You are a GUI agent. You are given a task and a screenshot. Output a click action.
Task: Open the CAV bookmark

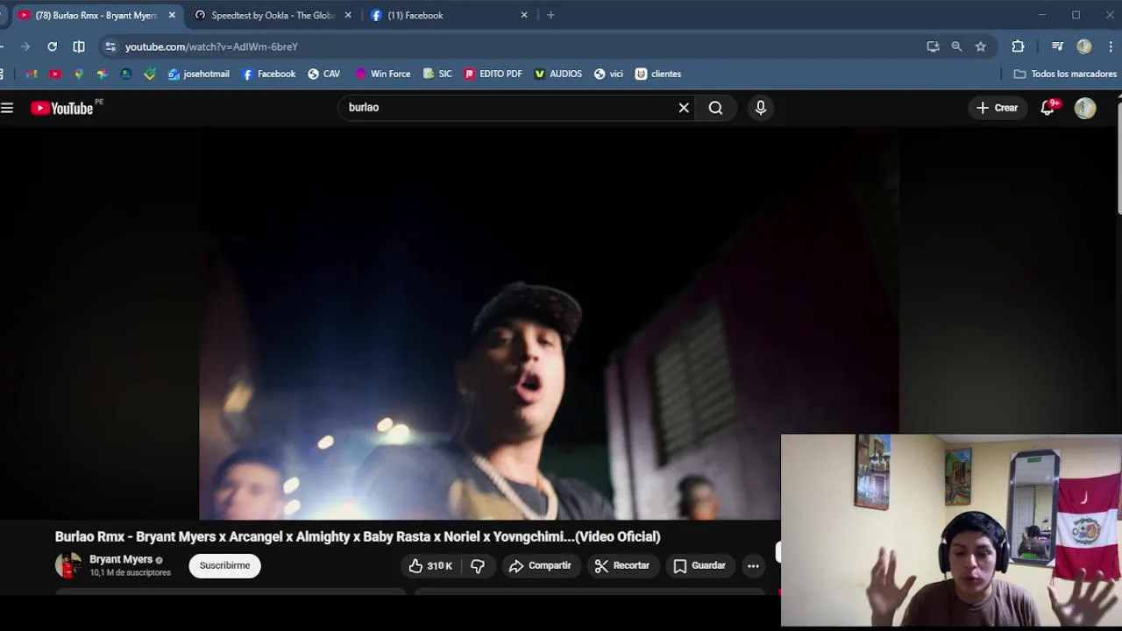(324, 74)
